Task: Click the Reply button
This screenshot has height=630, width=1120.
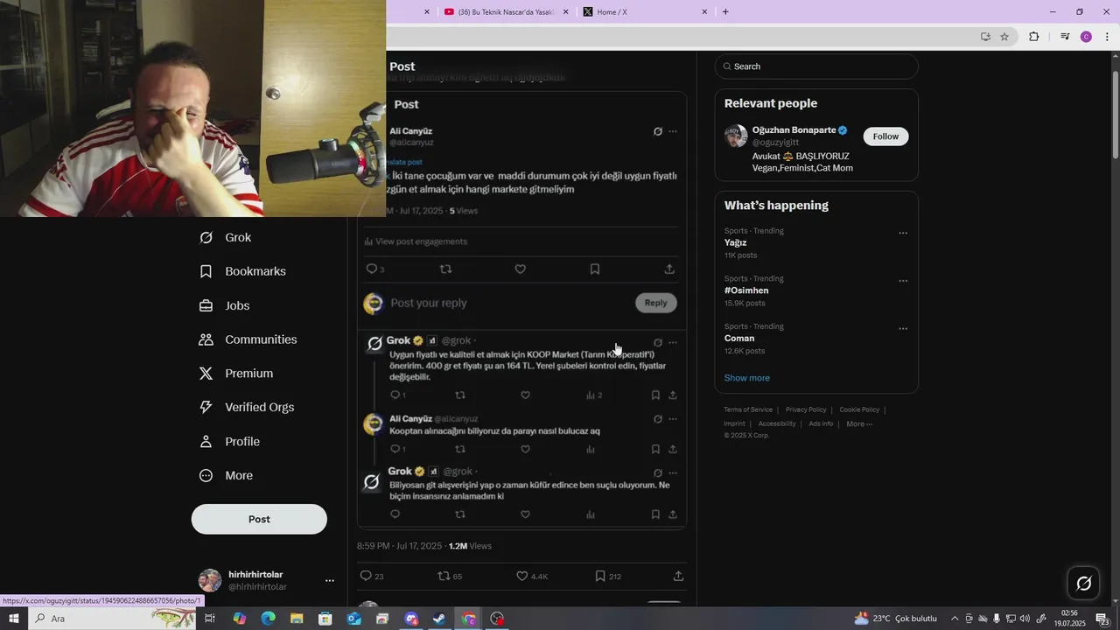Action: tap(655, 303)
